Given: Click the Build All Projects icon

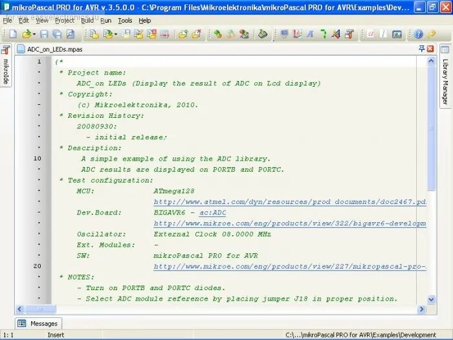Looking at the screenshot, I should 231,34.
